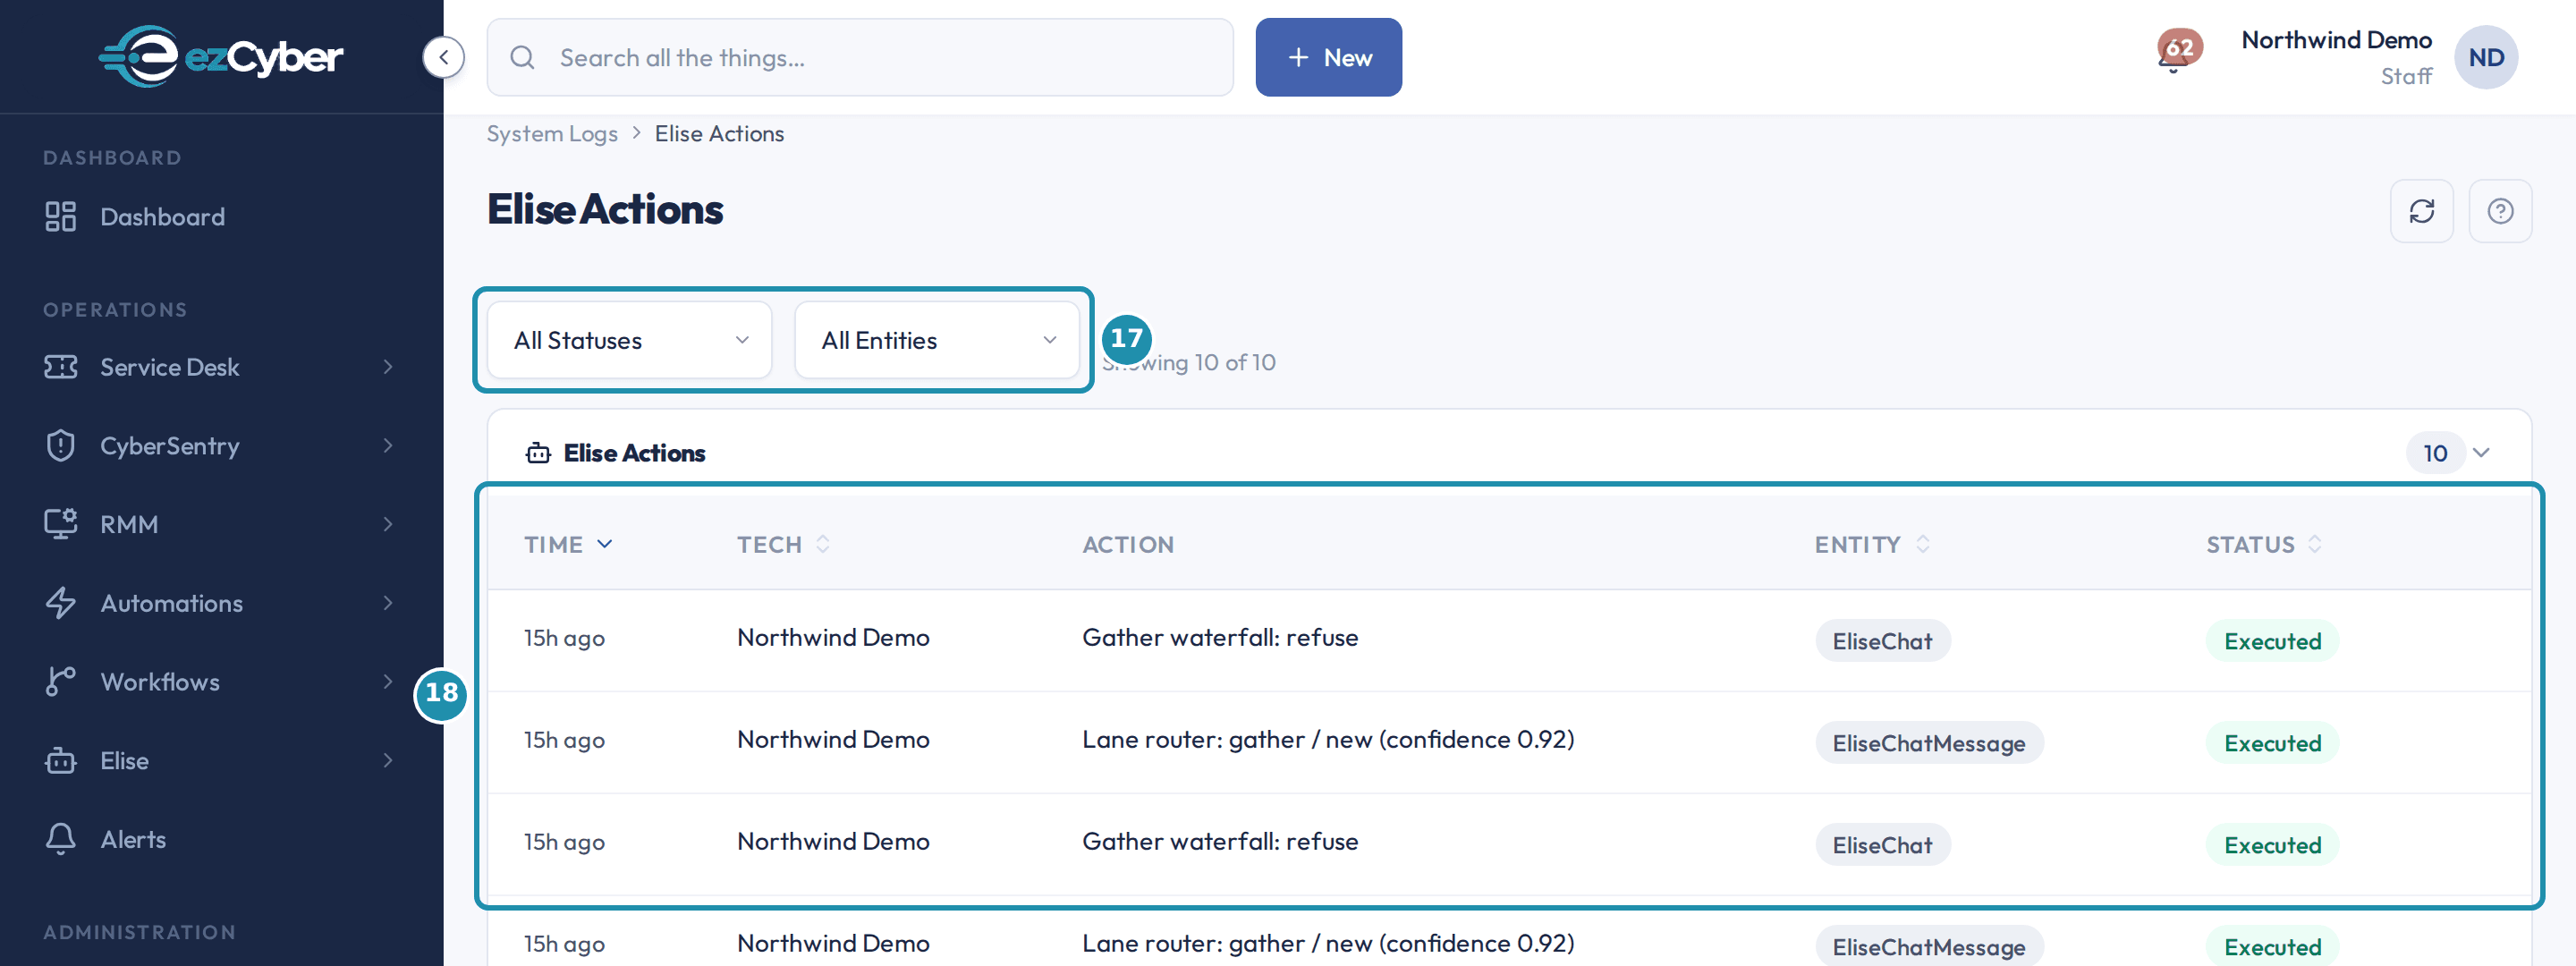Expand the RMM submenu chevron
This screenshot has height=966, width=2576.
[388, 524]
